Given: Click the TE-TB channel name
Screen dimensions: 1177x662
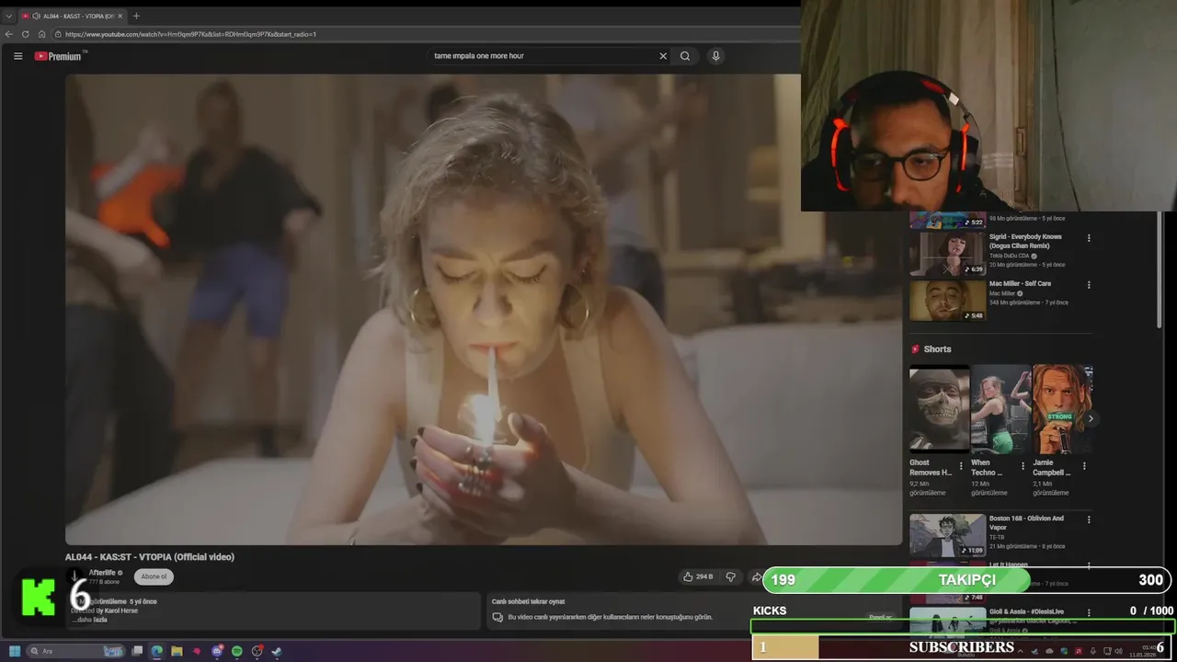Looking at the screenshot, I should pyautogui.click(x=997, y=537).
